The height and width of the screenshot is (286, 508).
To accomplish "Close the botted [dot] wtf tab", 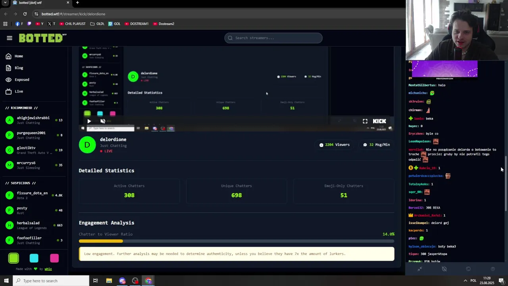I will tap(68, 3).
